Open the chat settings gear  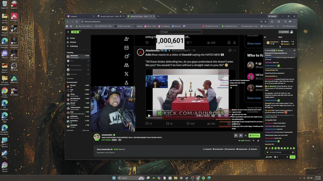coord(287,157)
